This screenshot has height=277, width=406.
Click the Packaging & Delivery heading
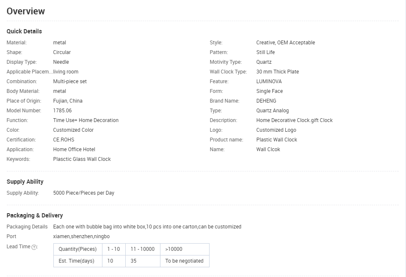click(x=35, y=215)
